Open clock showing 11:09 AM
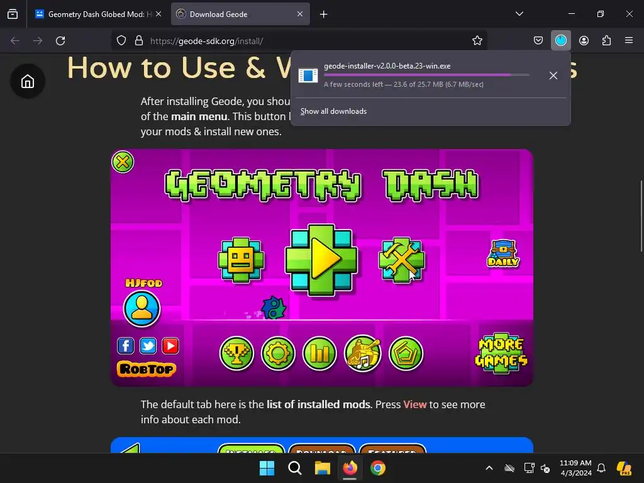Screen dimensions: 644x483 (575, 468)
